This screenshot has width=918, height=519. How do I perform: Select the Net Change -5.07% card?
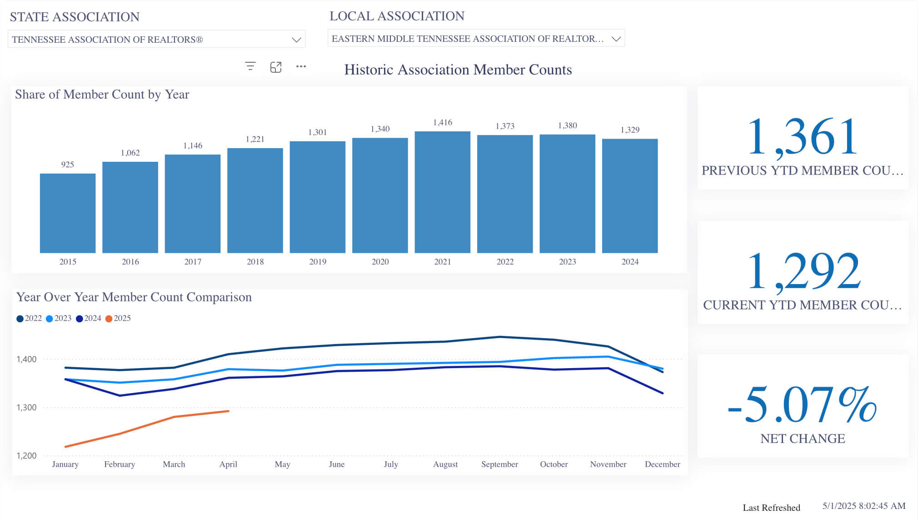(x=803, y=406)
